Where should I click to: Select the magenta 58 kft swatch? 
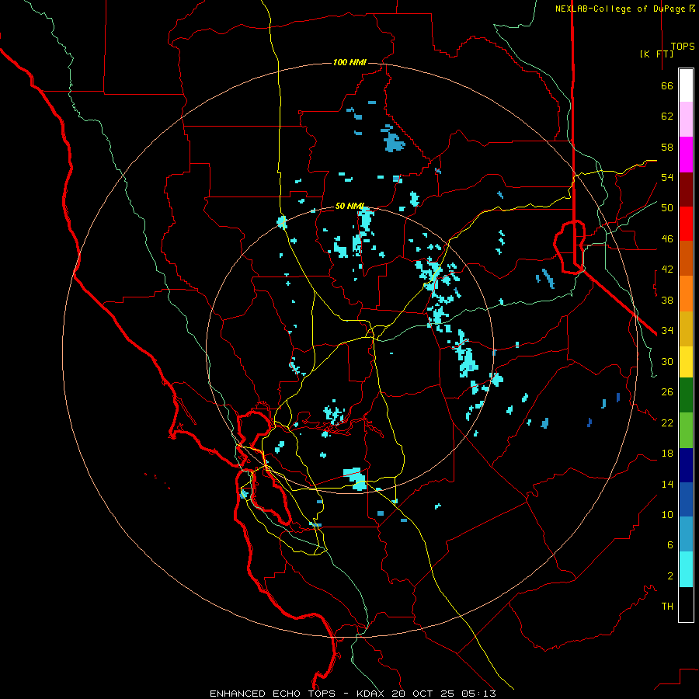point(686,155)
